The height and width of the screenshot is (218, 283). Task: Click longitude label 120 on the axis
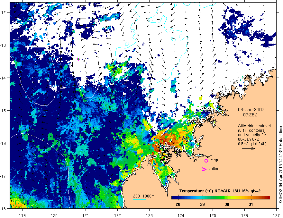pos(54,215)
